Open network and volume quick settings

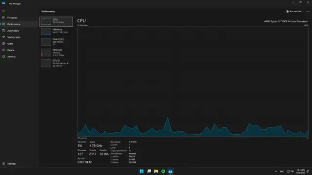290,171
